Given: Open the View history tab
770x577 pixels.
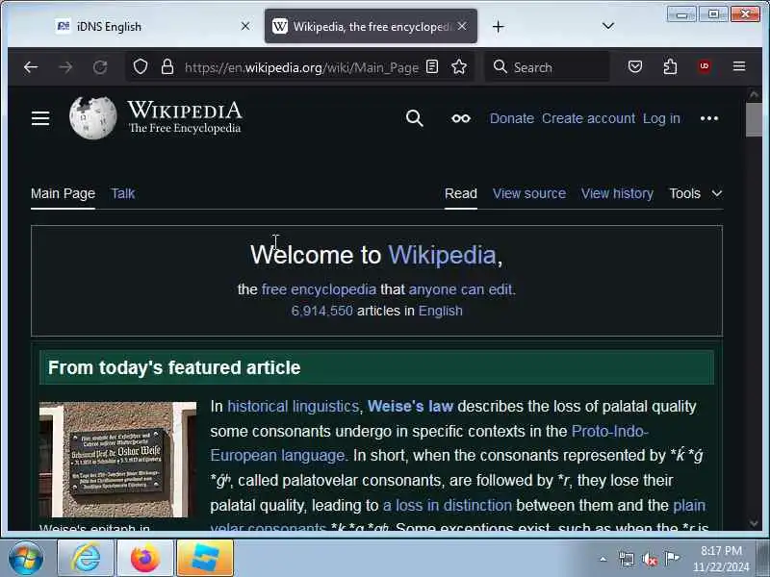Looking at the screenshot, I should tap(617, 194).
